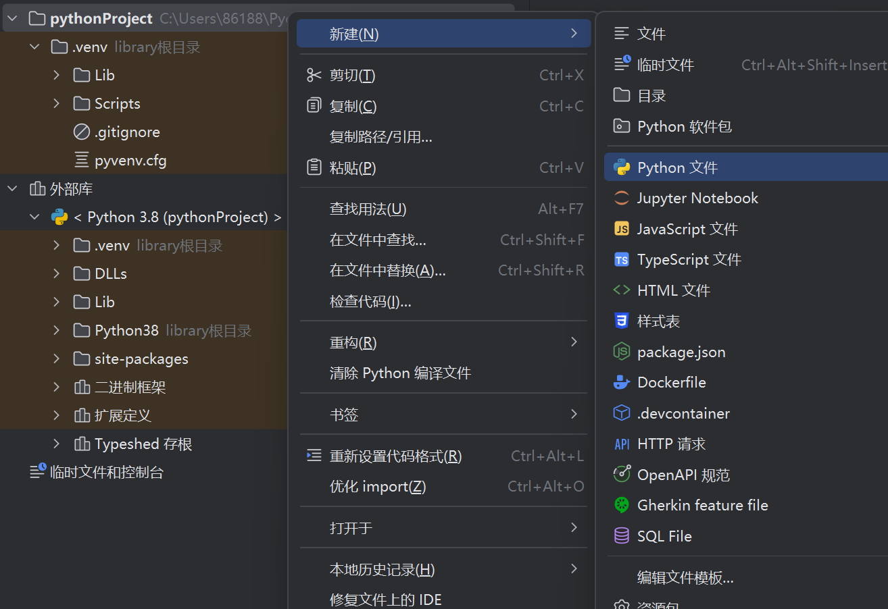Click the copy icon beside 复制
Viewport: 888px width, 609px height.
tap(314, 106)
